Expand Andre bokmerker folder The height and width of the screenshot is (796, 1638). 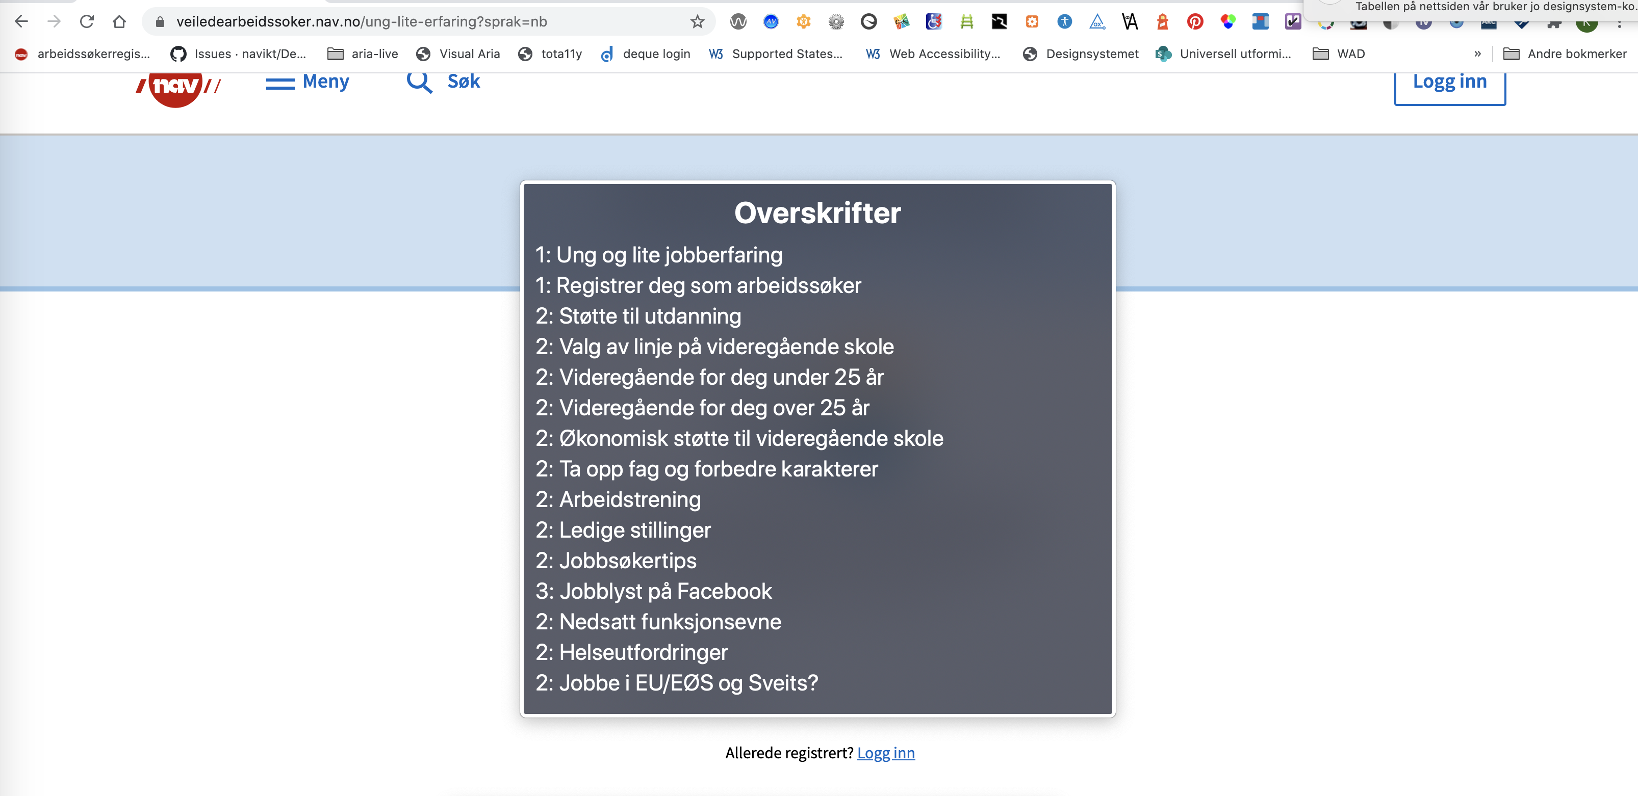point(1564,54)
